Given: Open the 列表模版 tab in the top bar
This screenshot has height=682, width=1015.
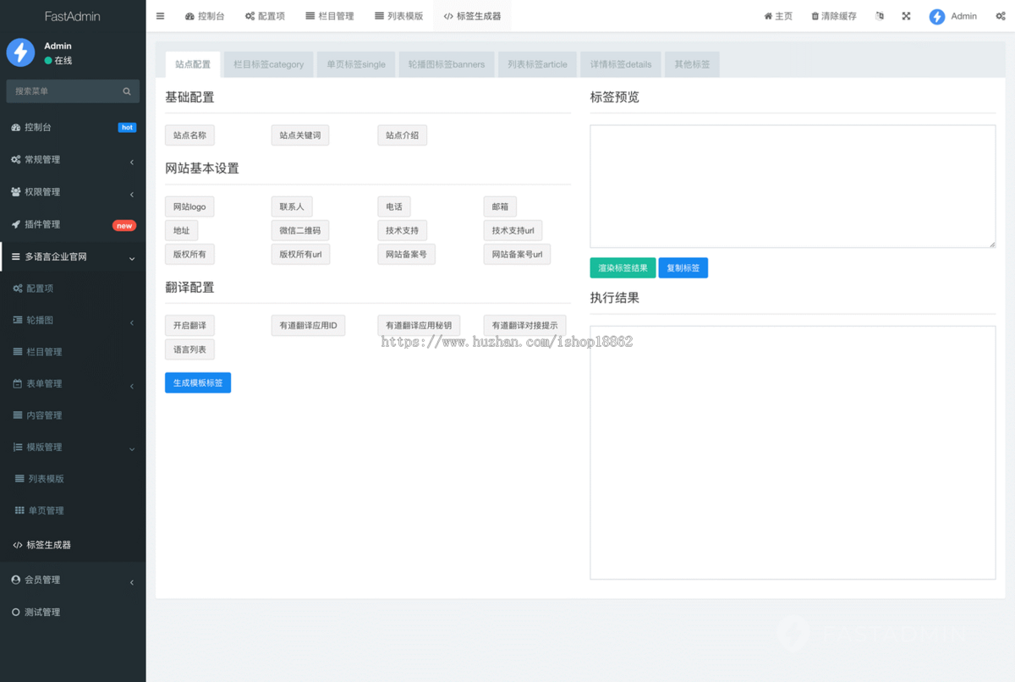Looking at the screenshot, I should (399, 15).
